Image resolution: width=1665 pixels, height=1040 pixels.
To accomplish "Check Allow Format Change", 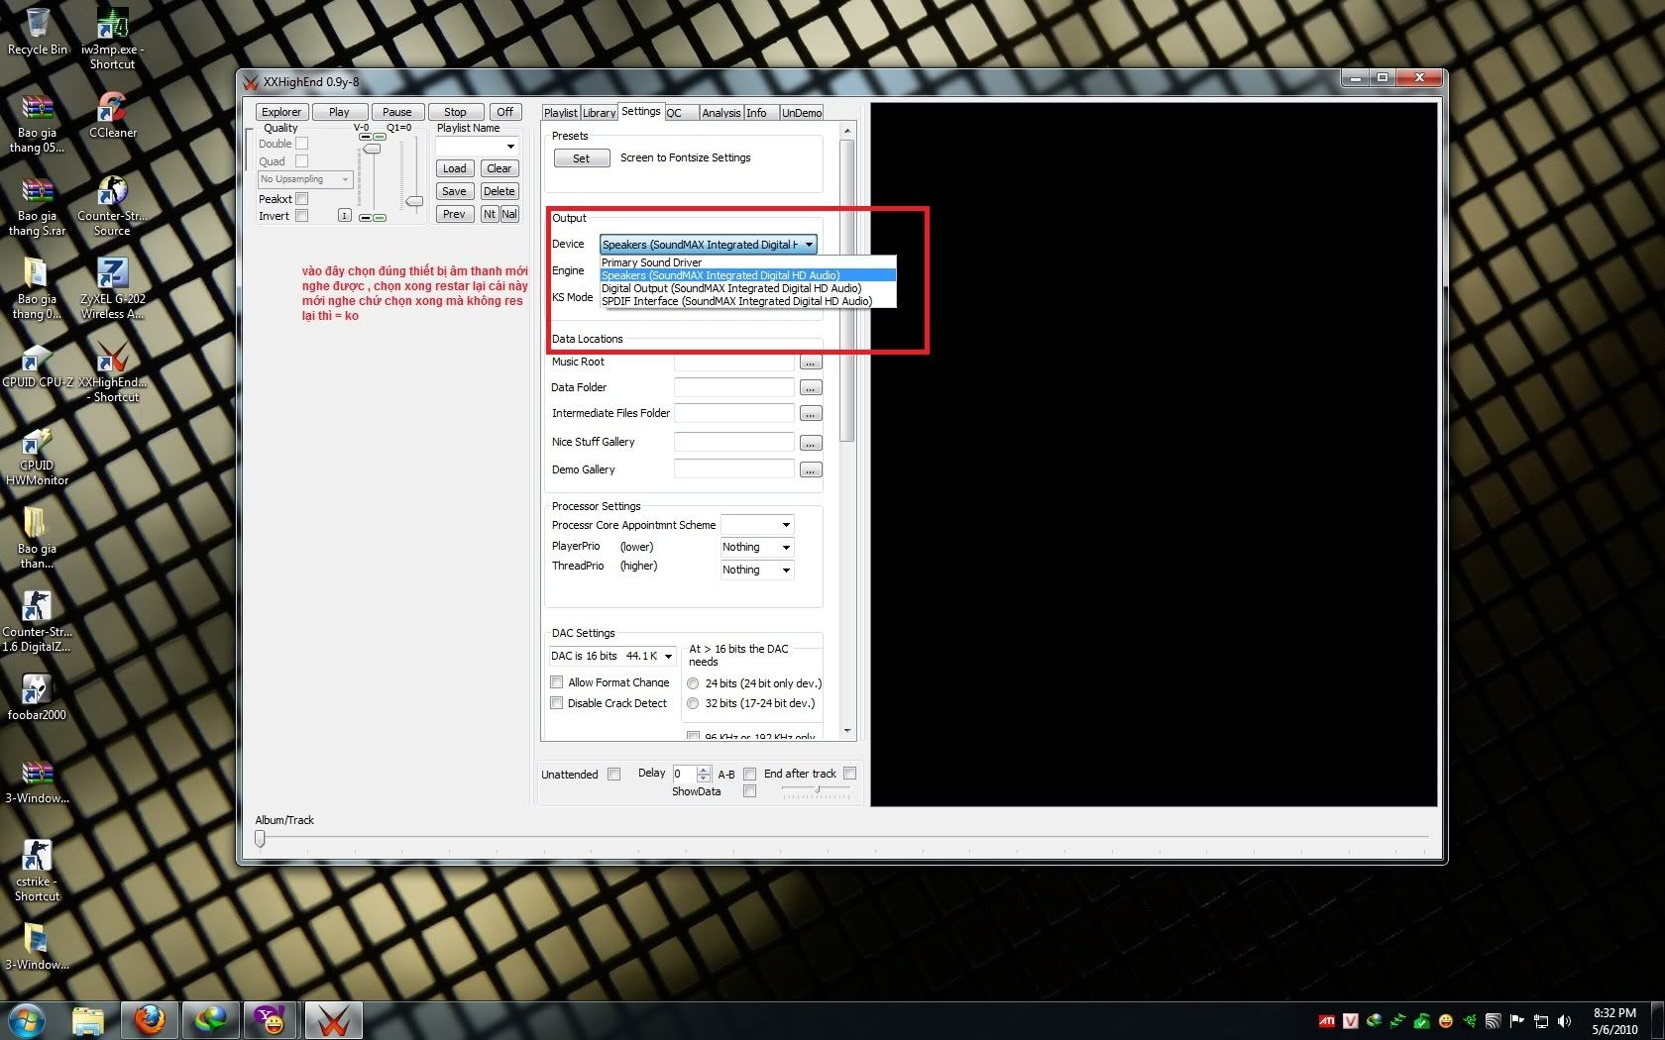I will (x=557, y=682).
